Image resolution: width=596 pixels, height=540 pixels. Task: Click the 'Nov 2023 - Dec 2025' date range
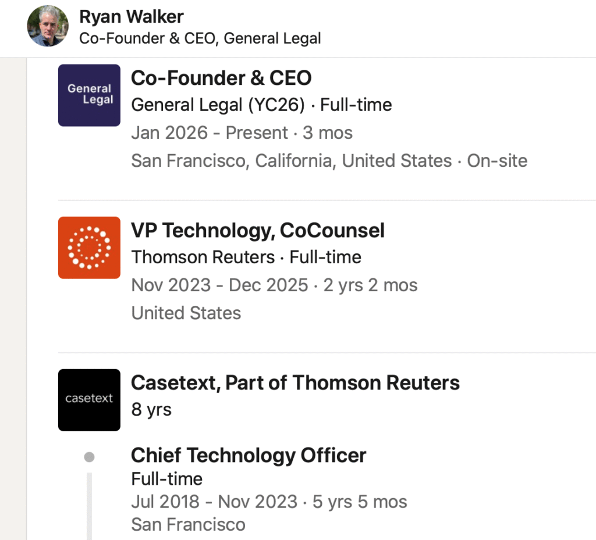click(219, 285)
